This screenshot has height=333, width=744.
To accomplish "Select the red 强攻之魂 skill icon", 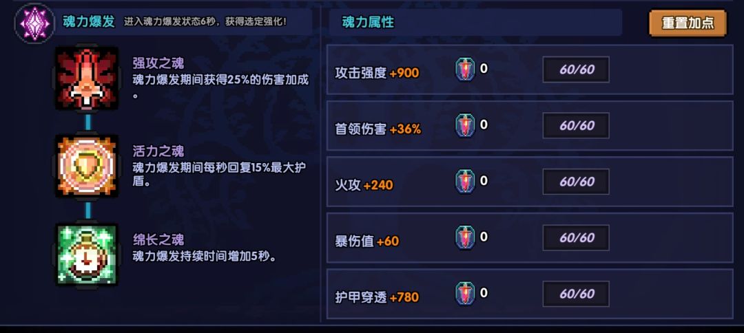I will point(87,79).
